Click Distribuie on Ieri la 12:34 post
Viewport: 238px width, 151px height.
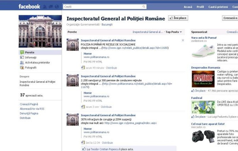click(107, 143)
